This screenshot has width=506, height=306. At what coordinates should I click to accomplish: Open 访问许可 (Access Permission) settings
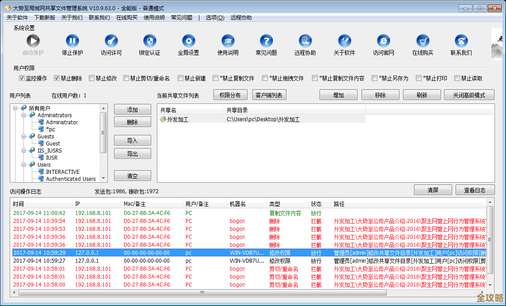click(x=110, y=44)
